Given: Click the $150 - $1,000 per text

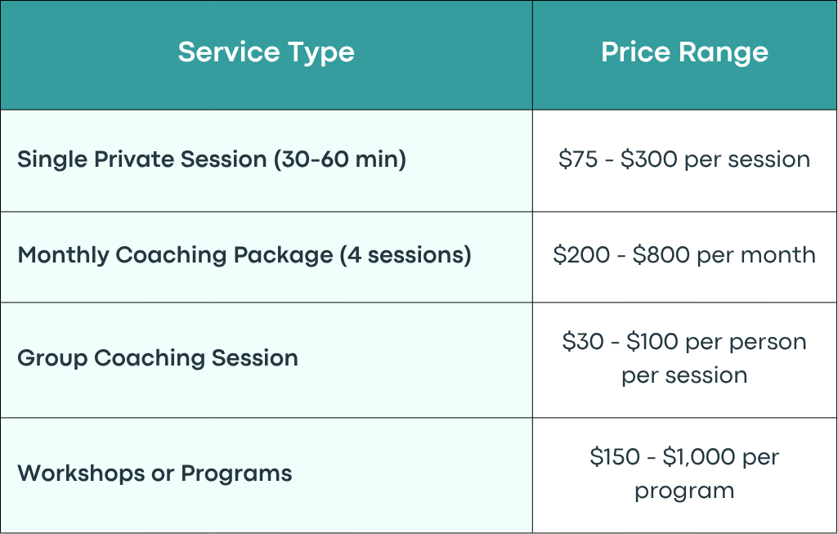Looking at the screenshot, I should tap(684, 457).
